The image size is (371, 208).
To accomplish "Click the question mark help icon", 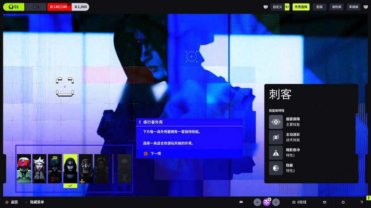I will click(361, 202).
